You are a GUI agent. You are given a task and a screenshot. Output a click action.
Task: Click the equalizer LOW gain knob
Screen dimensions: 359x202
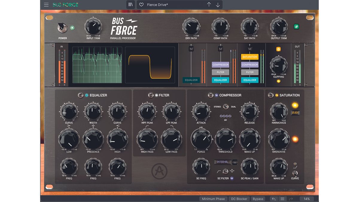[x=69, y=139]
